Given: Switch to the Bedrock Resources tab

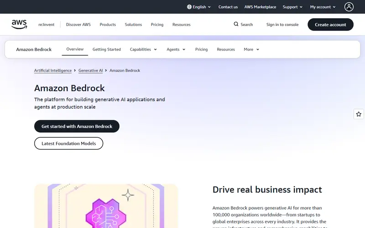Looking at the screenshot, I should [226, 49].
